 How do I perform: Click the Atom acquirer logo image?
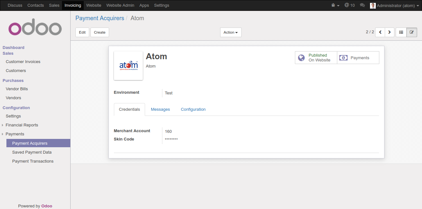click(128, 66)
